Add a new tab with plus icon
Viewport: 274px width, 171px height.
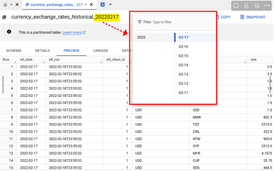click(103, 5)
